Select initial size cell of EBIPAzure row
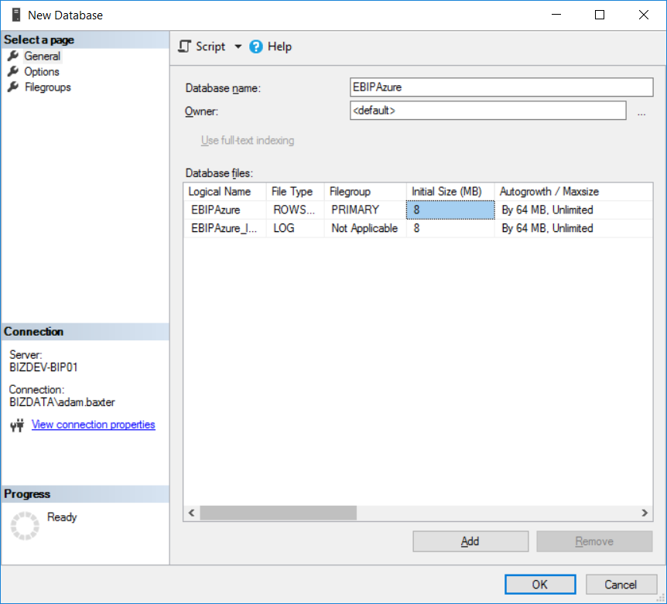The height and width of the screenshot is (604, 667). click(450, 210)
